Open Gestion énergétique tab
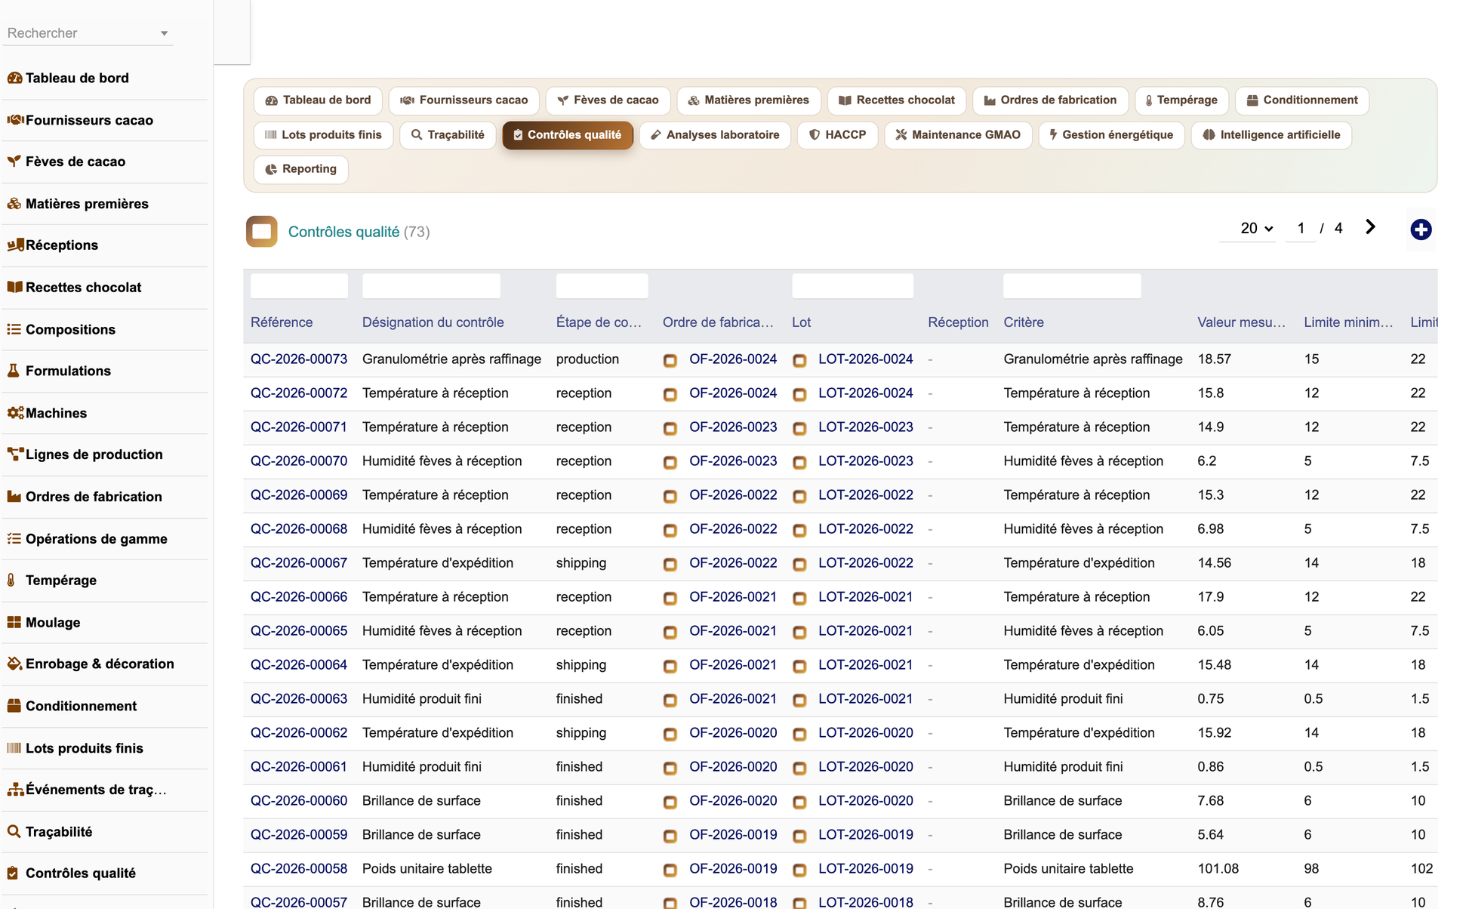Screen dimensions: 1469x909 [1111, 135]
